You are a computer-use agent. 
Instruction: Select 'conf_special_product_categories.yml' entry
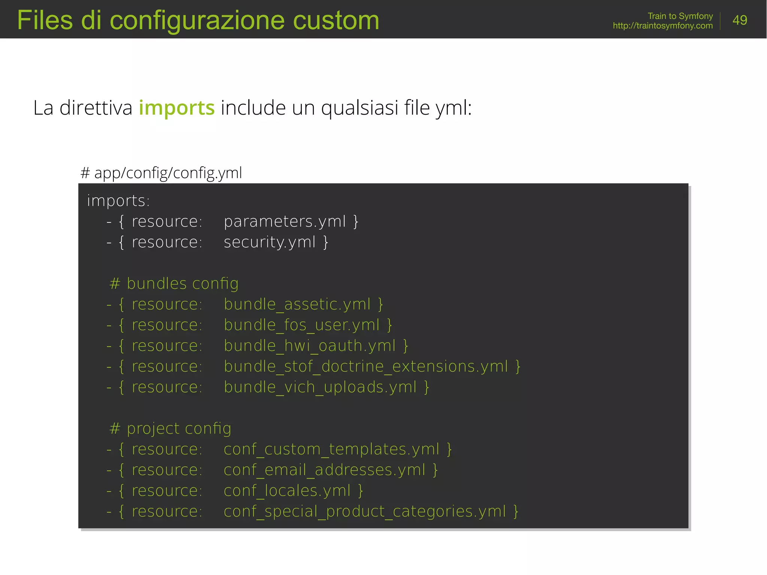[313, 511]
